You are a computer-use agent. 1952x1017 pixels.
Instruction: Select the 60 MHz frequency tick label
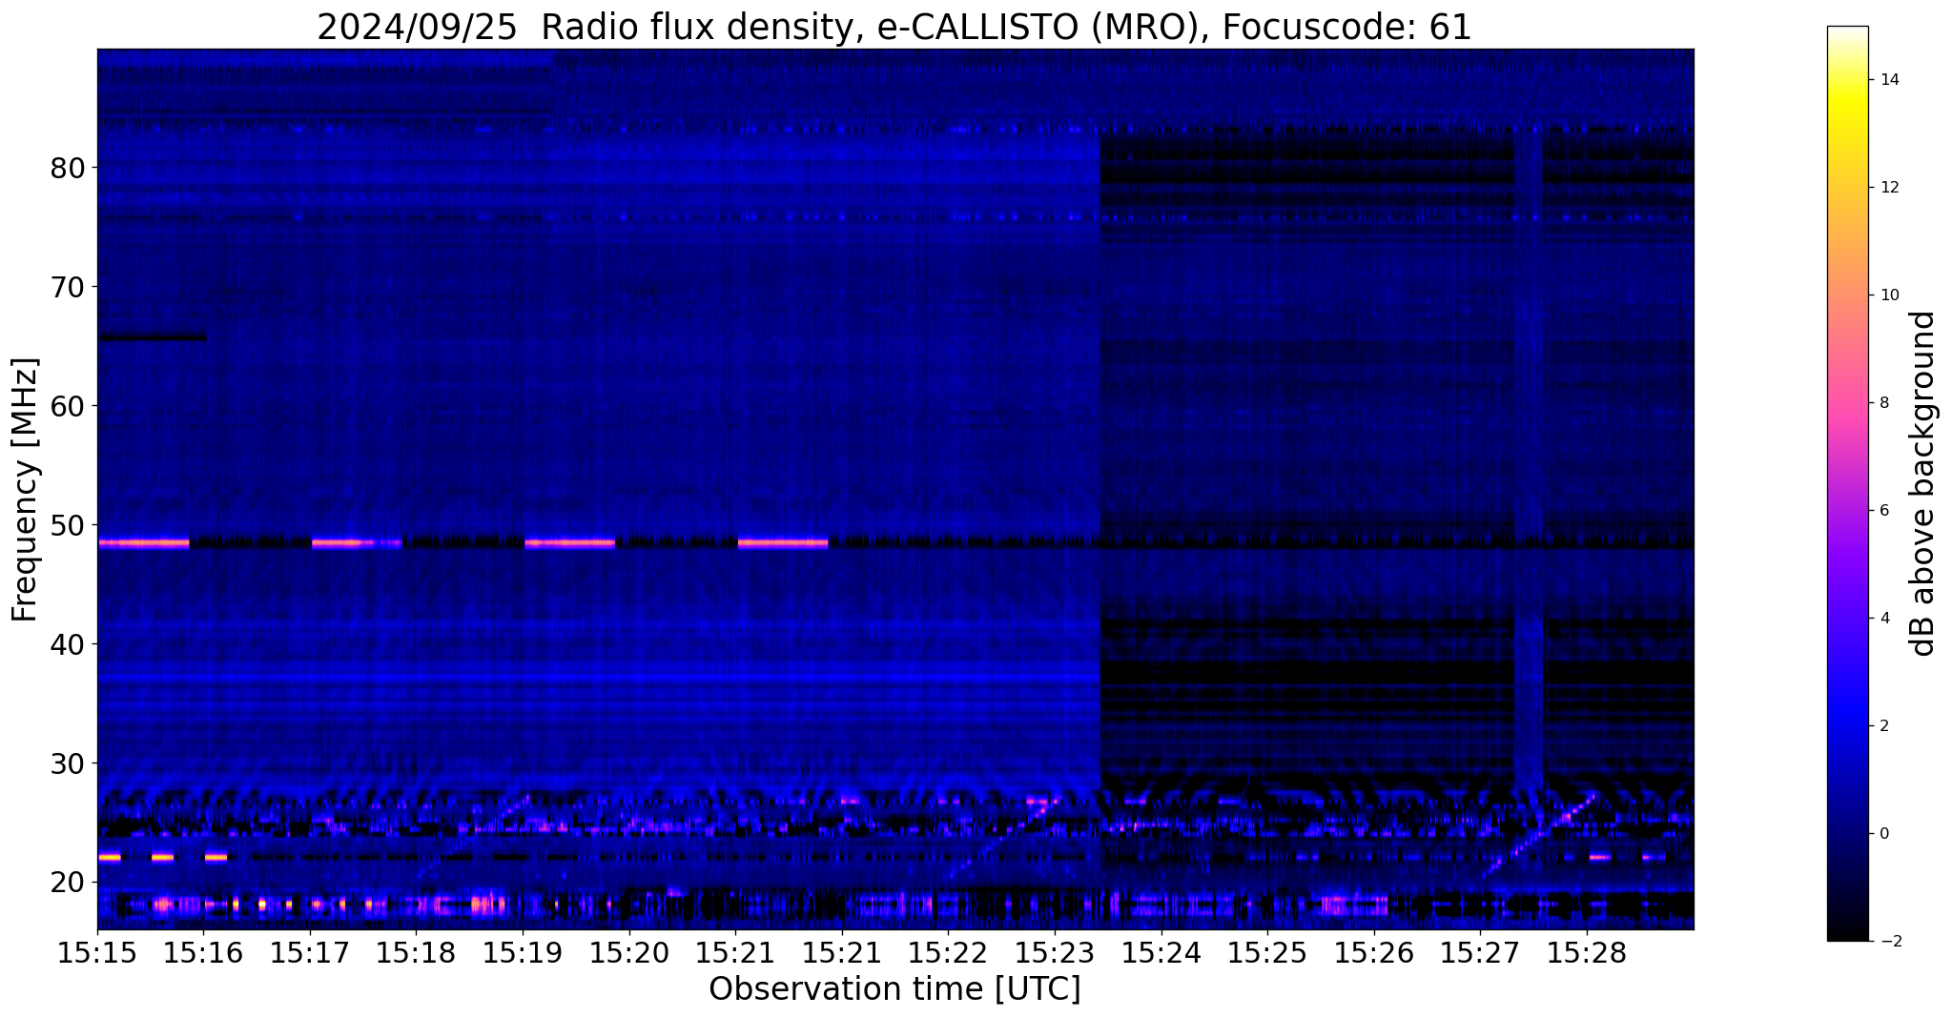pyautogui.click(x=67, y=406)
